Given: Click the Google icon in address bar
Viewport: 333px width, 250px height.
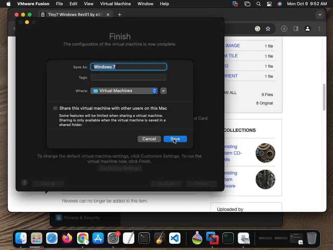Looking at the screenshot, I should 258,29.
